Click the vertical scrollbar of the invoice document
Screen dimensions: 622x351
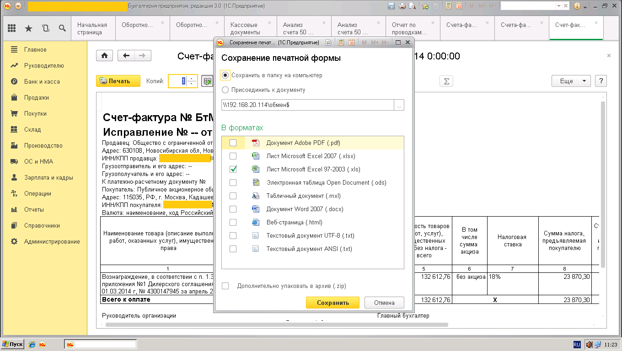603,185
